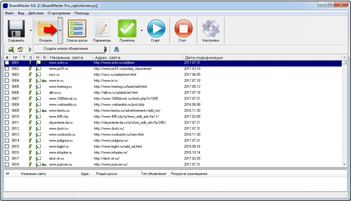Screen dimensions: 351x201
Task: Select the http://www.irr.ru address cell
Action: coord(106,81)
